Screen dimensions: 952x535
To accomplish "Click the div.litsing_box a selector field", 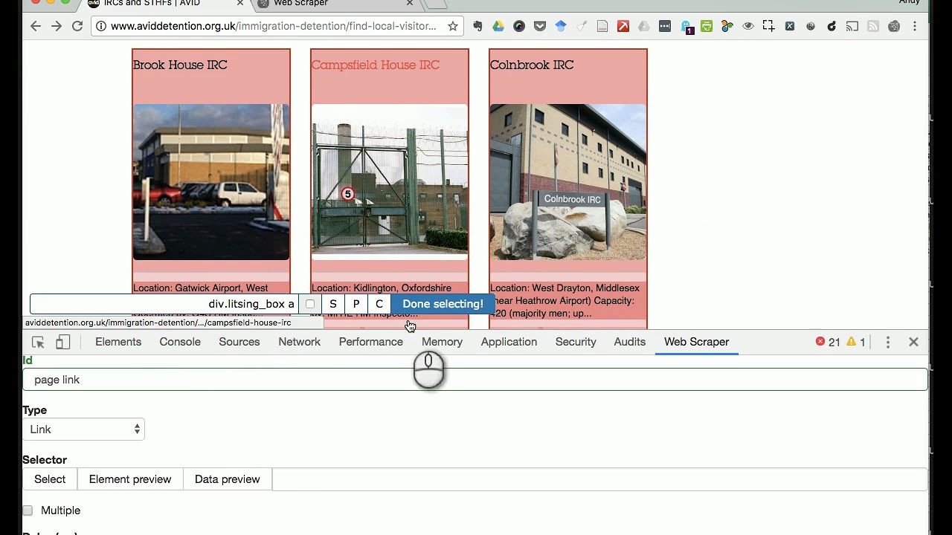I will coord(164,304).
